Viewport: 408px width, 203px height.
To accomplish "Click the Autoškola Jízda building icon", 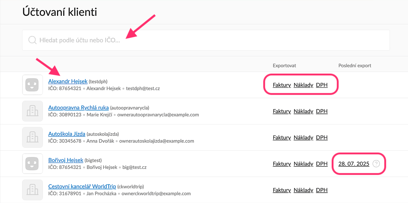I will (x=32, y=138).
